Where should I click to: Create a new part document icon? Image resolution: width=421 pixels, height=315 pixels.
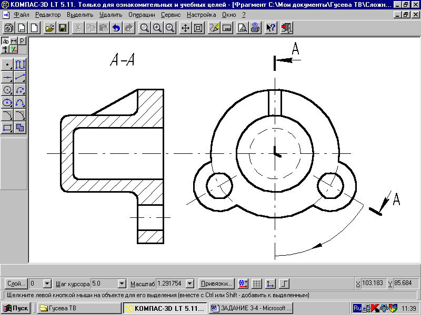click(x=9, y=28)
